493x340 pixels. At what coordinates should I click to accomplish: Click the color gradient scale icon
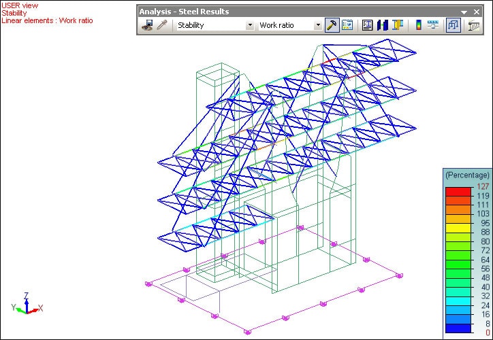(x=418, y=25)
